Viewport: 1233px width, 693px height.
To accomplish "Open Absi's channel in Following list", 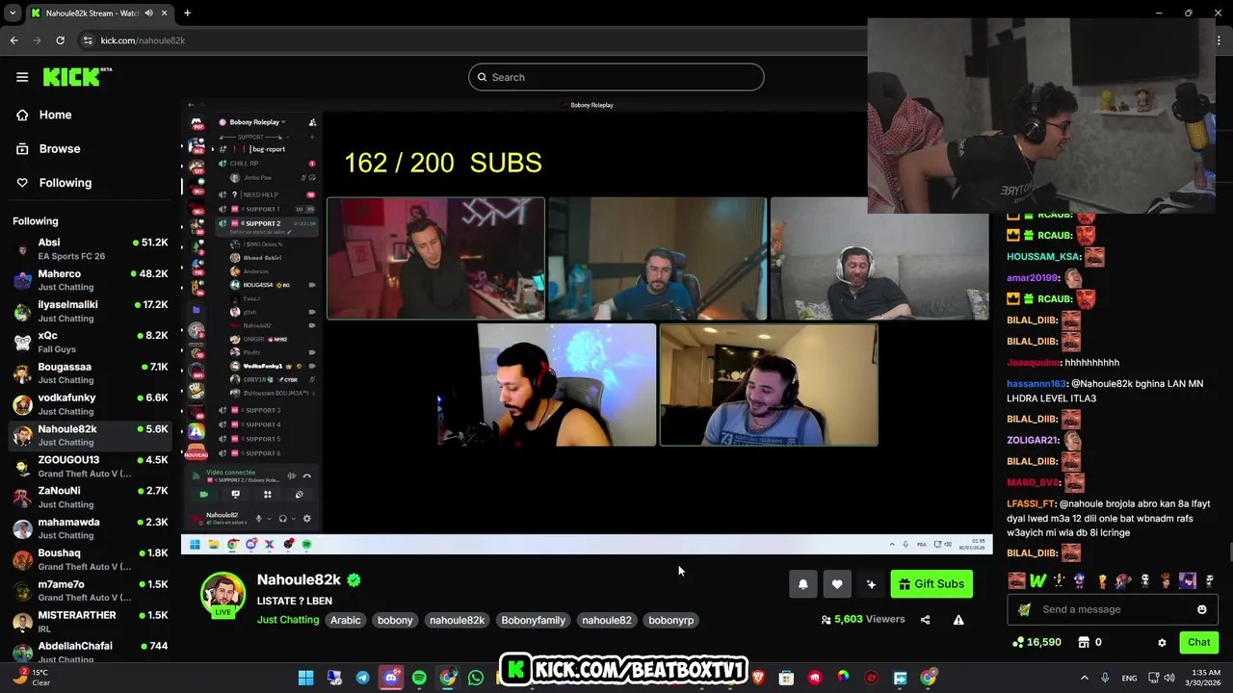I will coord(91,249).
